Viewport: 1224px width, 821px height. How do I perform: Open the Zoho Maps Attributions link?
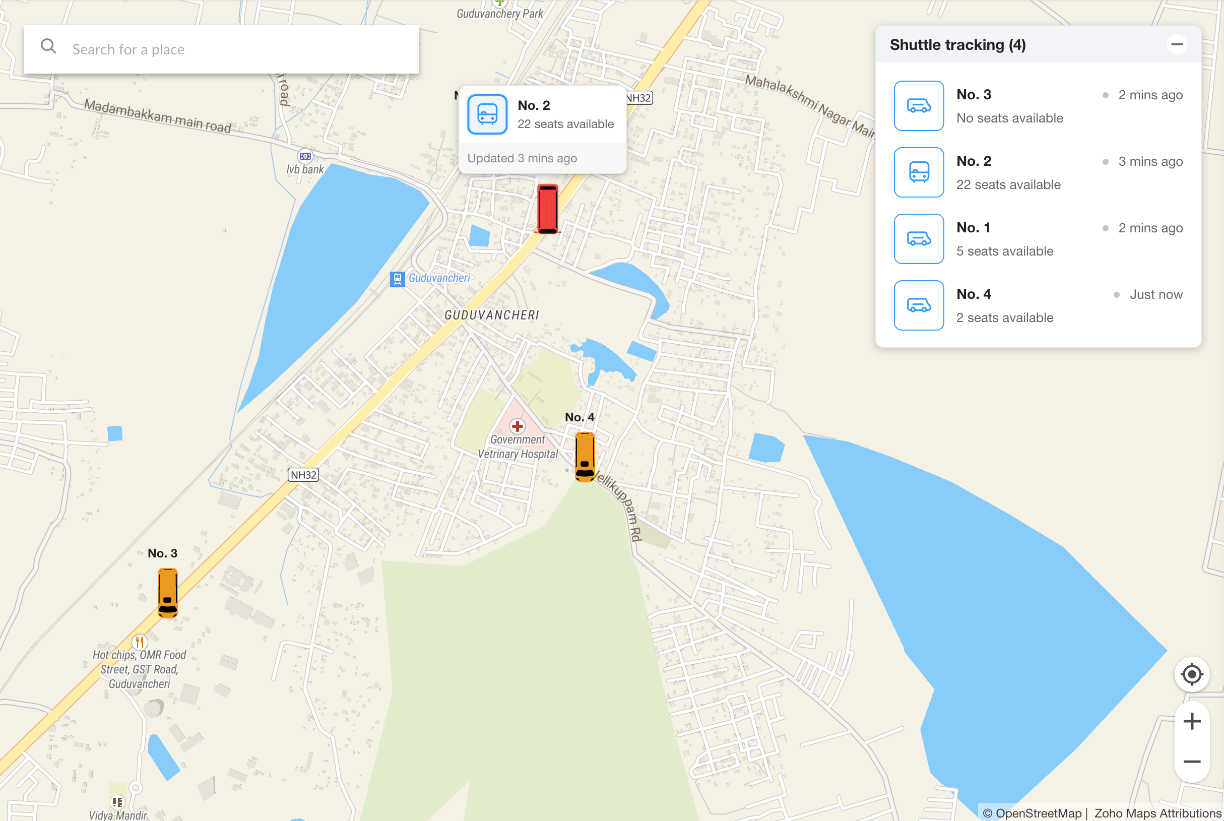1157,812
